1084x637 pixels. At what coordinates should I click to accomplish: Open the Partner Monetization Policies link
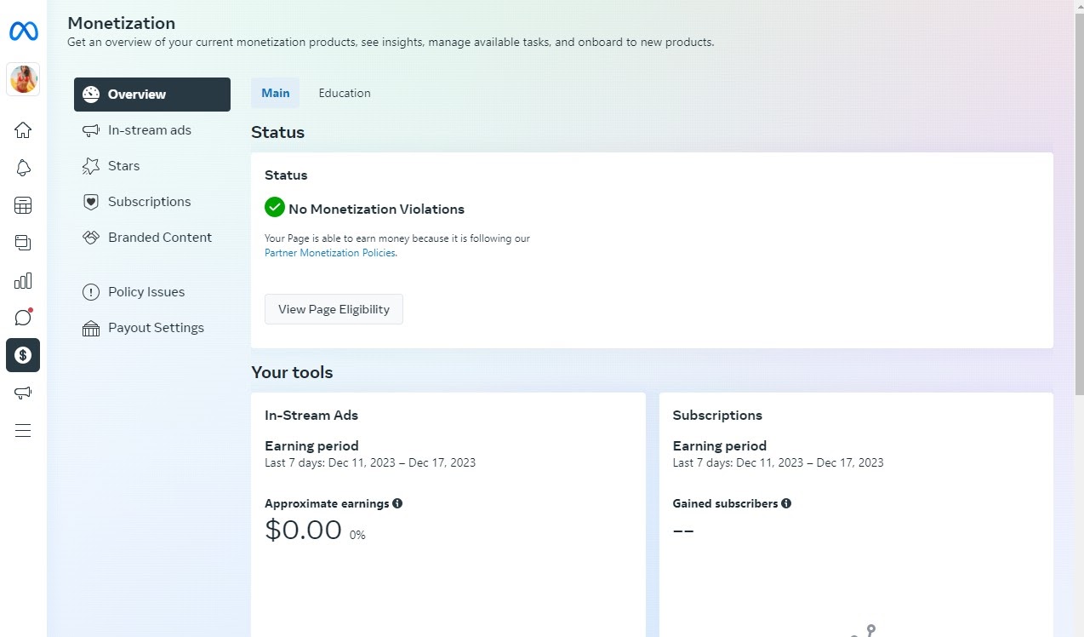330,253
